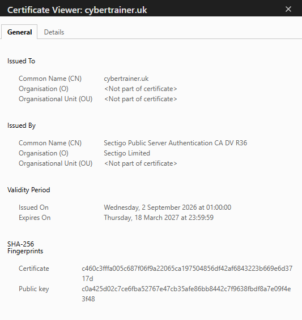This screenshot has height=320, width=302.
Task: Click the Certificate Viewer title text
Action: click(x=77, y=10)
